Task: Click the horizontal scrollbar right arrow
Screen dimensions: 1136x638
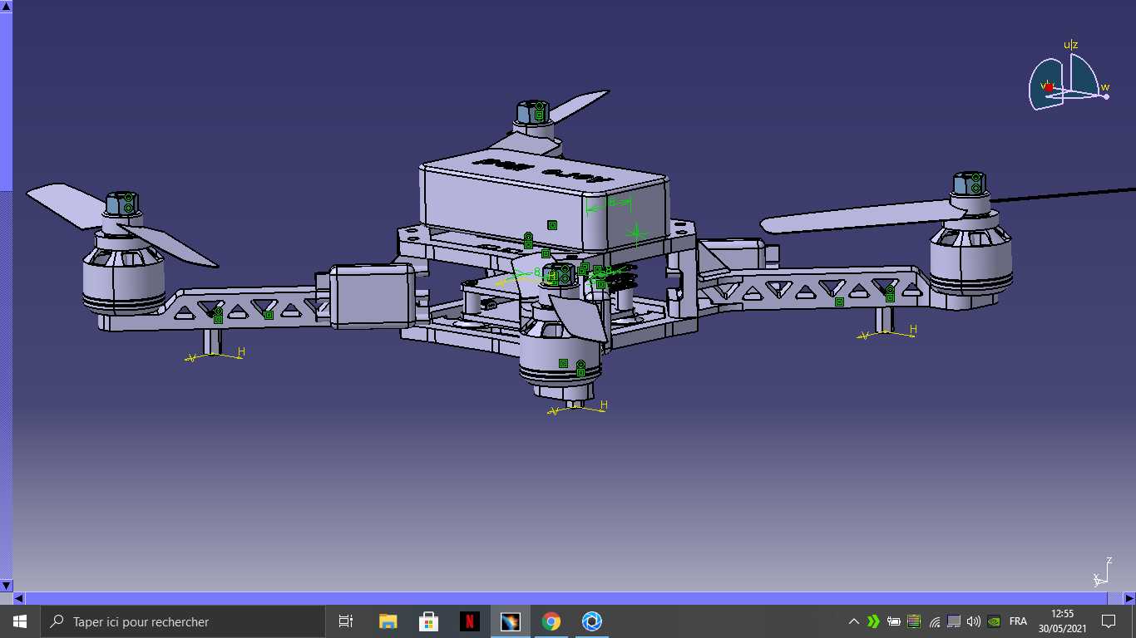Action: pyautogui.click(x=1129, y=598)
